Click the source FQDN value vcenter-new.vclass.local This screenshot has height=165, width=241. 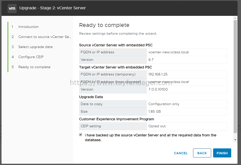(169, 52)
